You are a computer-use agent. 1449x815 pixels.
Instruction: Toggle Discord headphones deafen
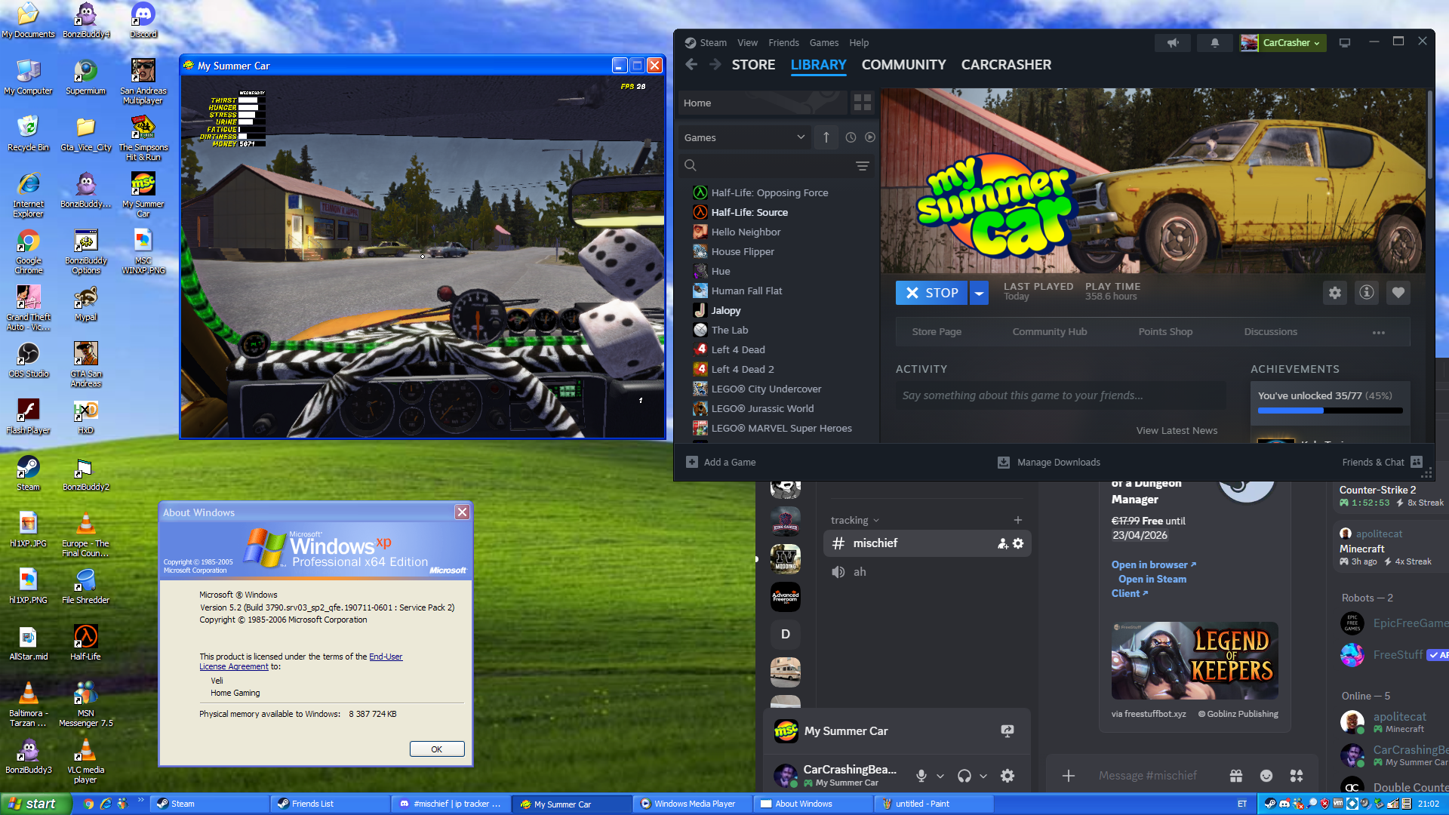(x=964, y=776)
